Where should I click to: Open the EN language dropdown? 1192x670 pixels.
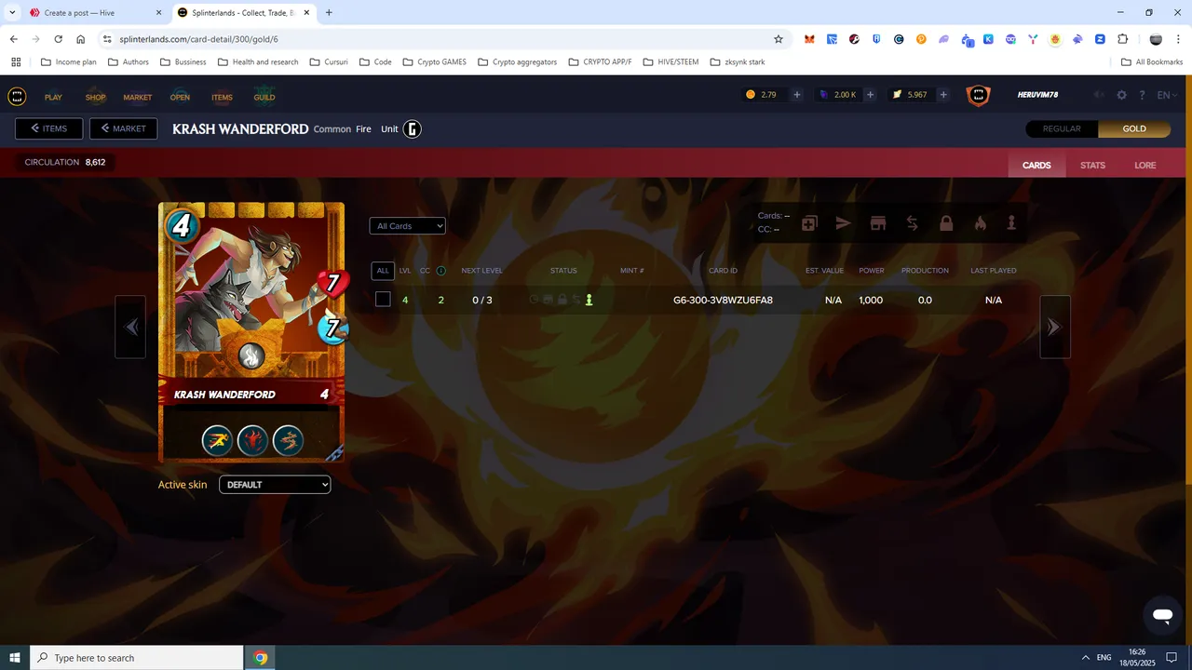click(1169, 95)
